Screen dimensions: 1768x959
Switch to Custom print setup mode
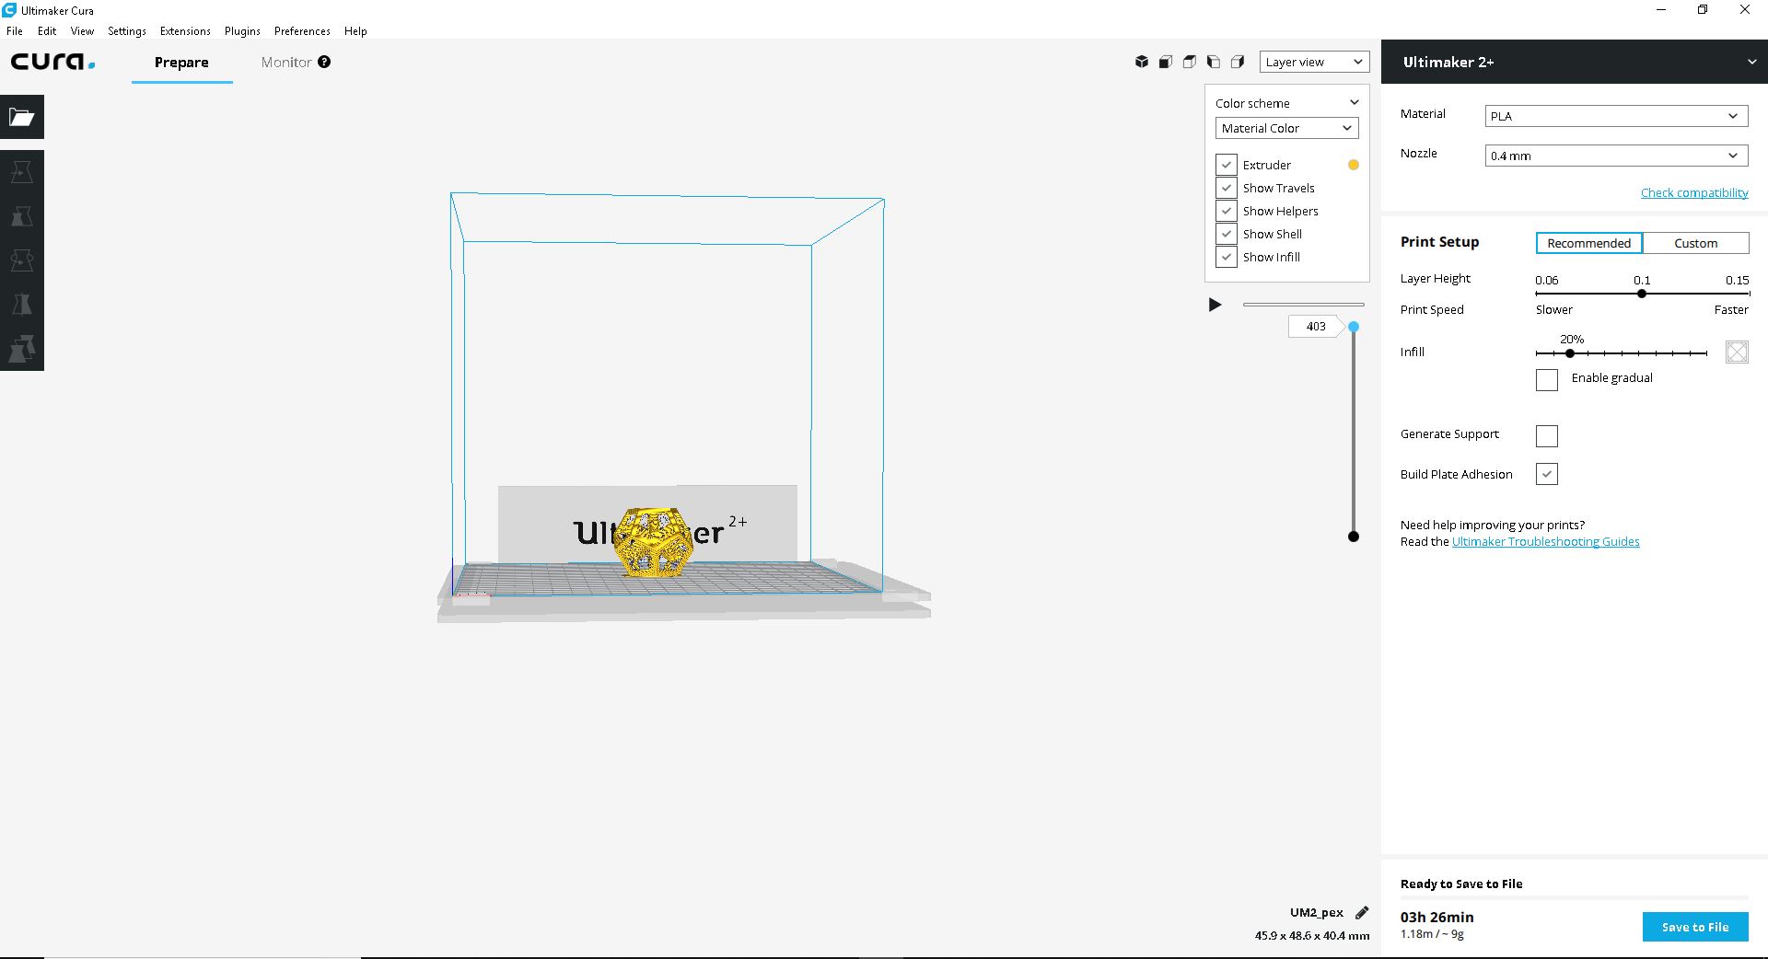point(1696,243)
